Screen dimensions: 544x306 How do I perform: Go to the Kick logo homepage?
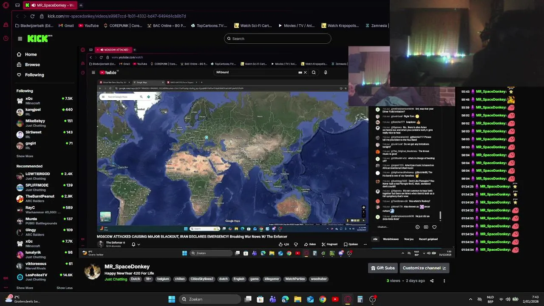(x=40, y=39)
